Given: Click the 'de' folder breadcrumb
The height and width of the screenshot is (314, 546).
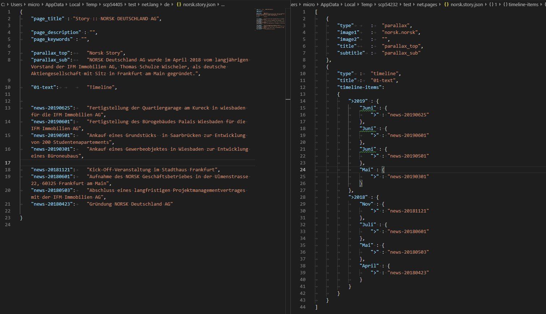Looking at the screenshot, I should 167,5.
